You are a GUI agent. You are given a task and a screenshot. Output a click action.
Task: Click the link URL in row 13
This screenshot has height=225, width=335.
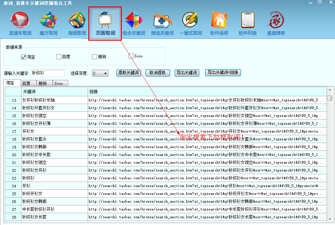tap(207, 100)
